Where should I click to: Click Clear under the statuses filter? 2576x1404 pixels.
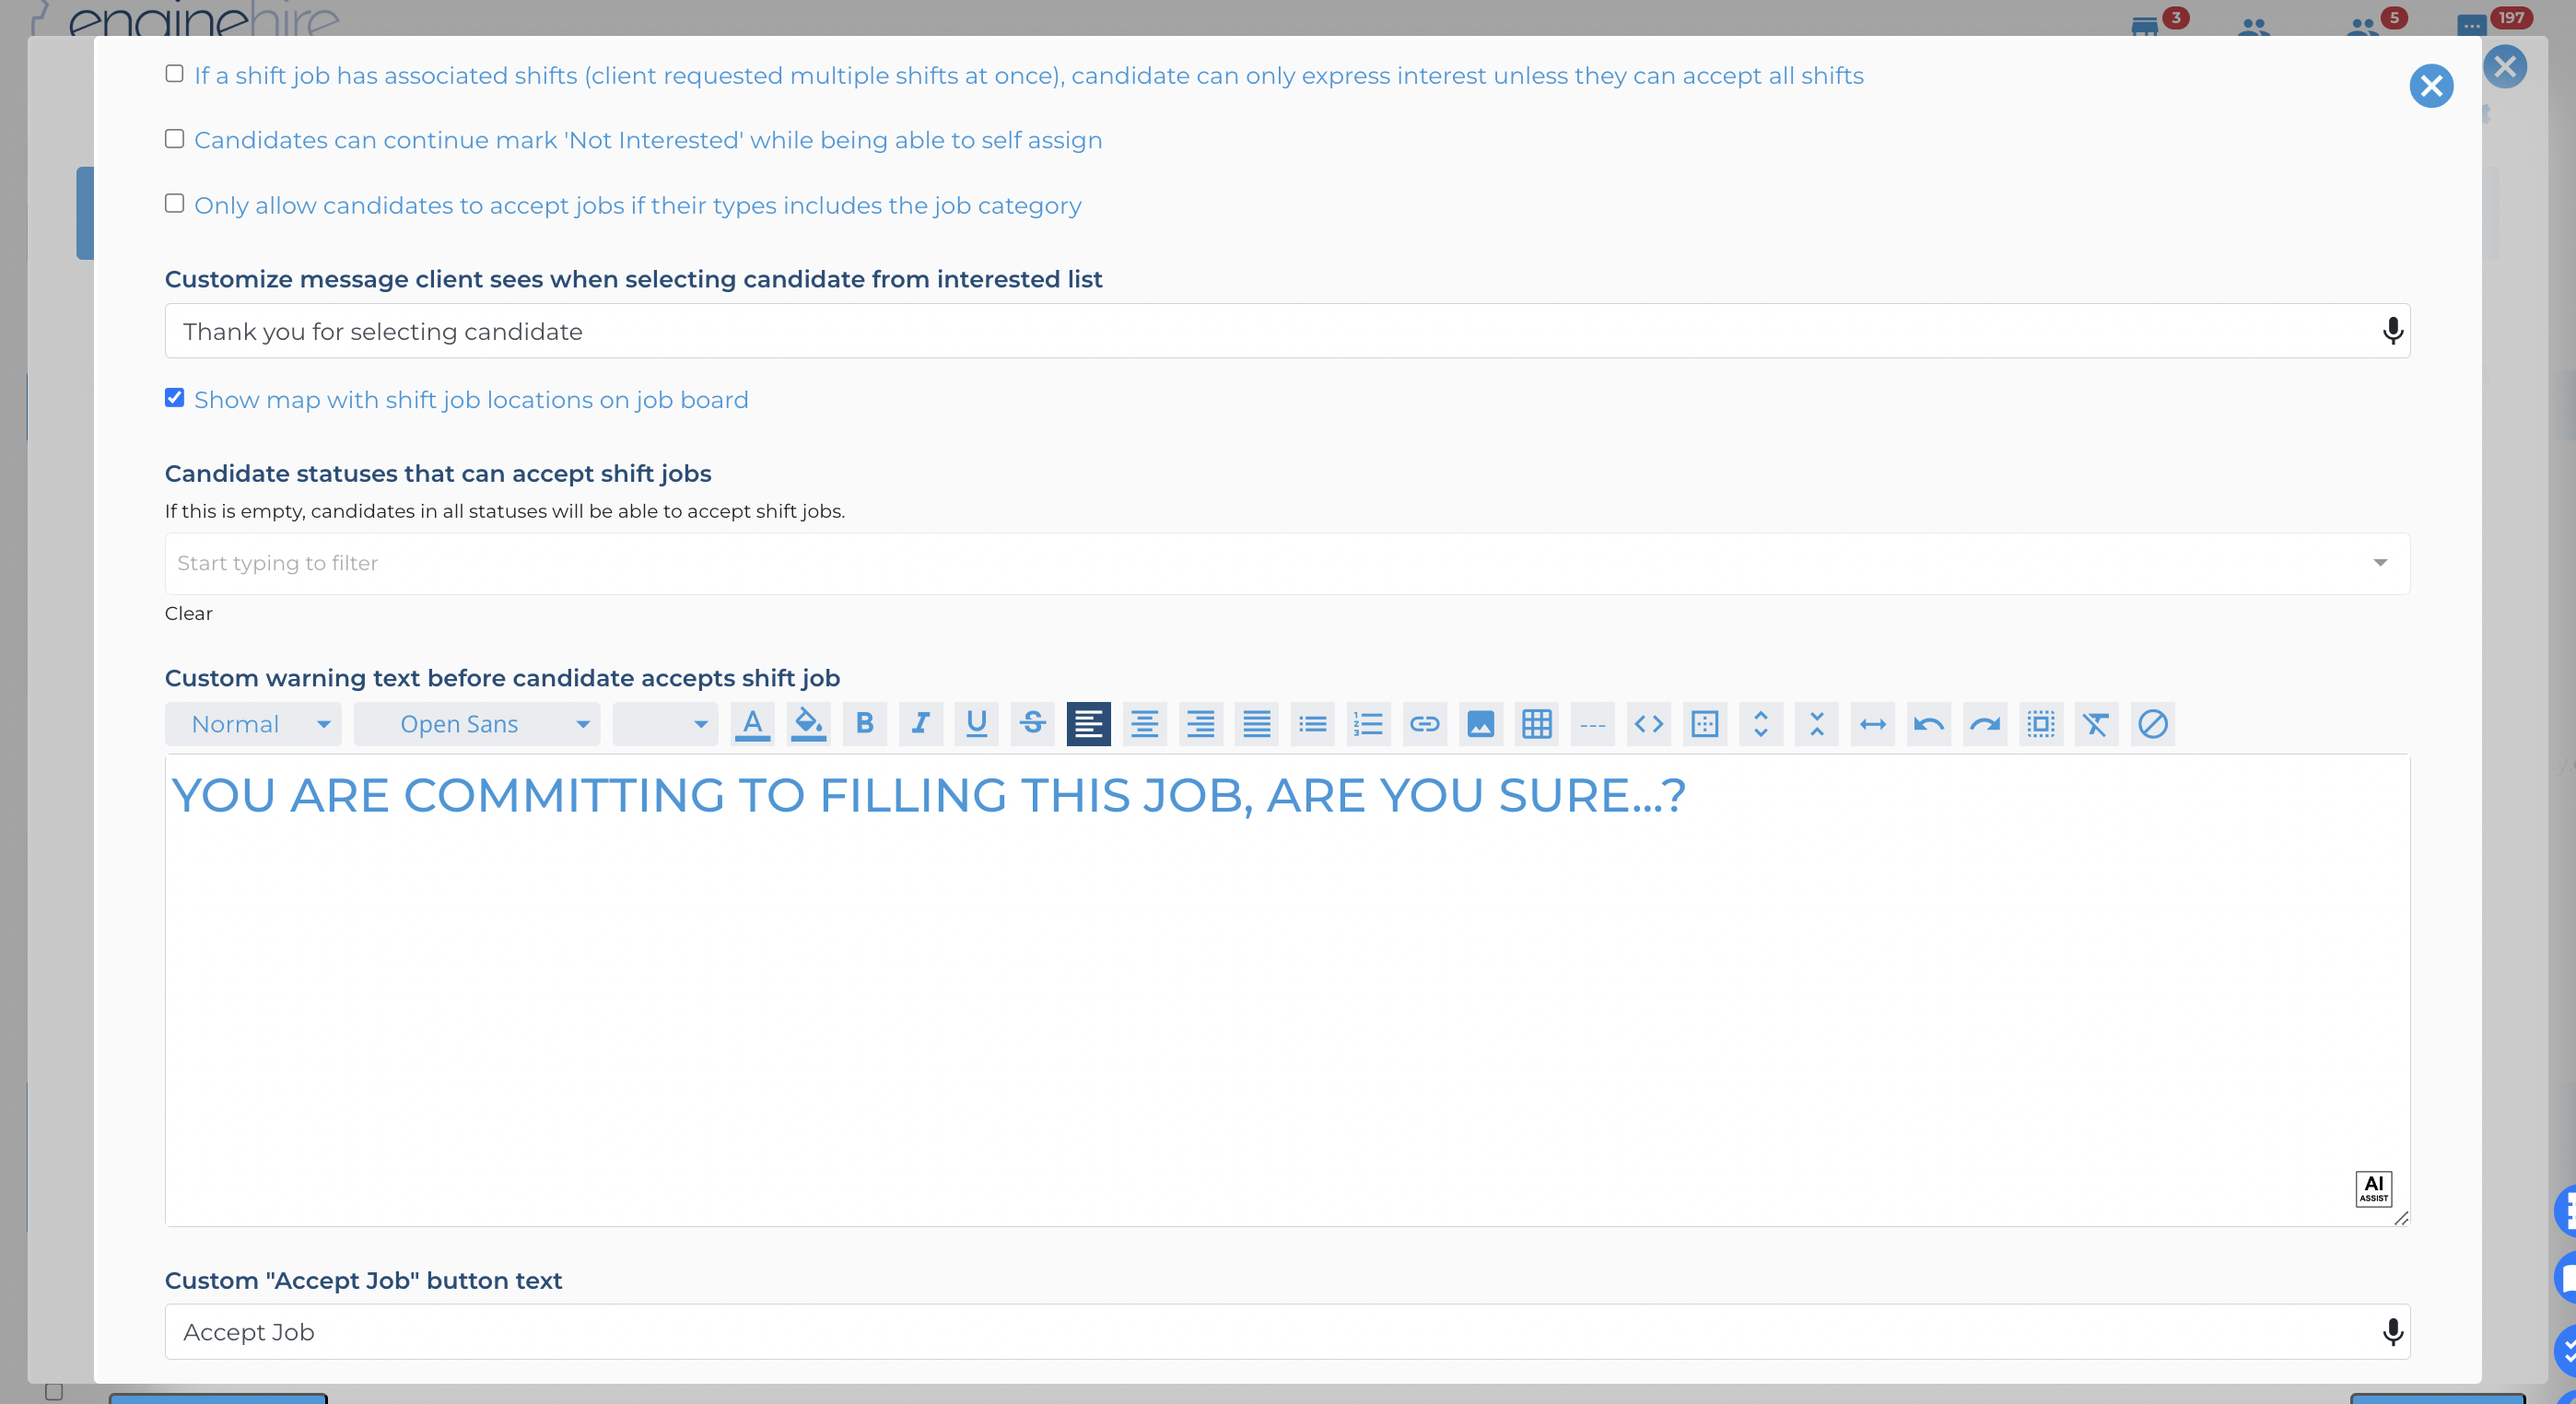188,613
